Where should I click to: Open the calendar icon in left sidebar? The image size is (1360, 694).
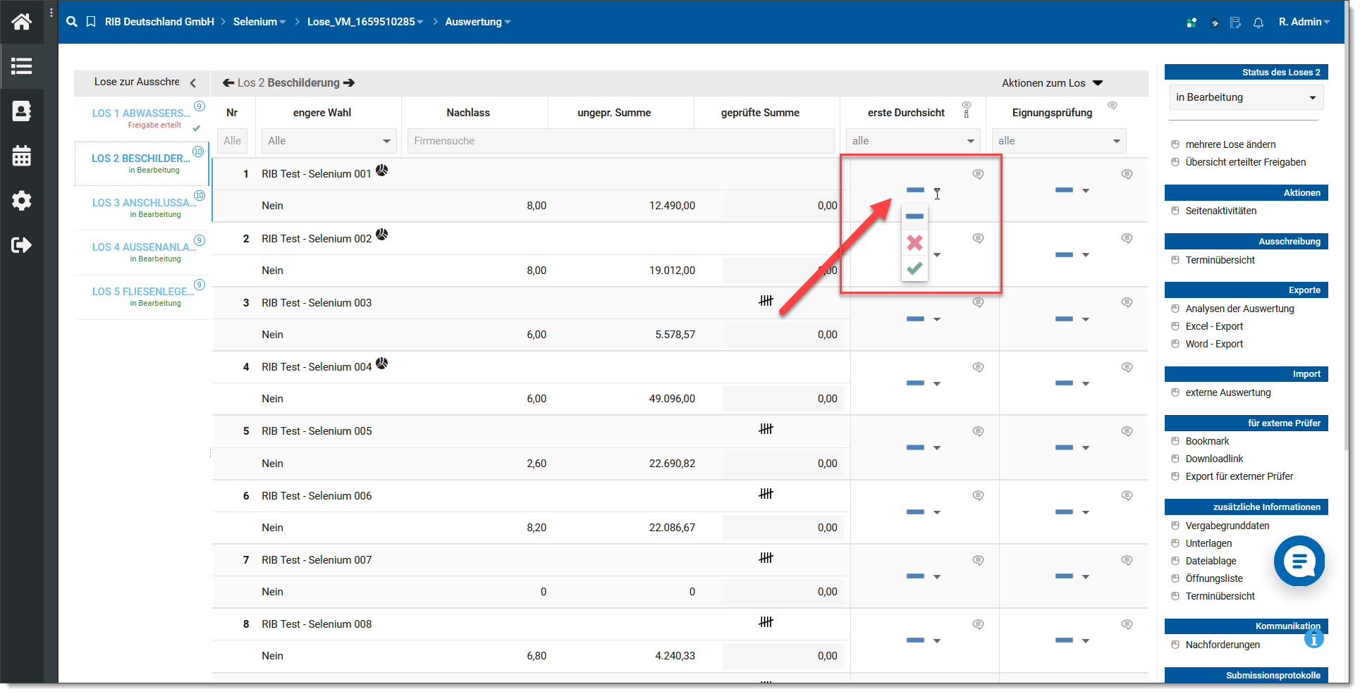[x=21, y=156]
